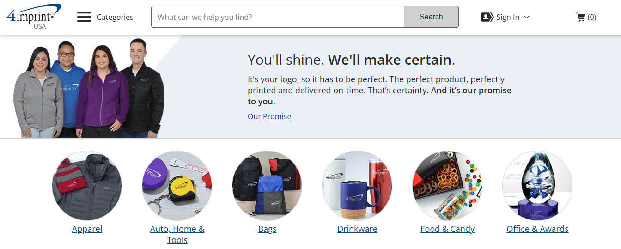621x249 pixels.
Task: Open the Auto, Home & Tools image
Action: pyautogui.click(x=177, y=185)
